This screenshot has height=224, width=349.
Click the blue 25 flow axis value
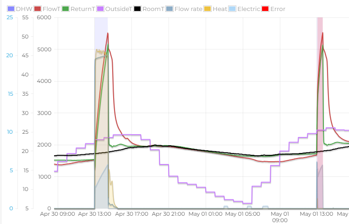pyautogui.click(x=10, y=17)
